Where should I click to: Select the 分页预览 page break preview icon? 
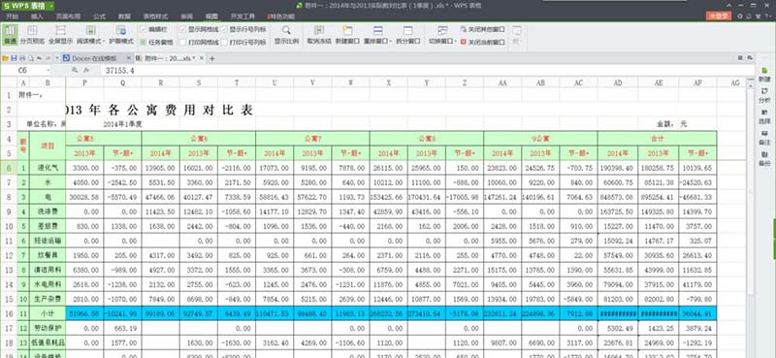click(33, 35)
